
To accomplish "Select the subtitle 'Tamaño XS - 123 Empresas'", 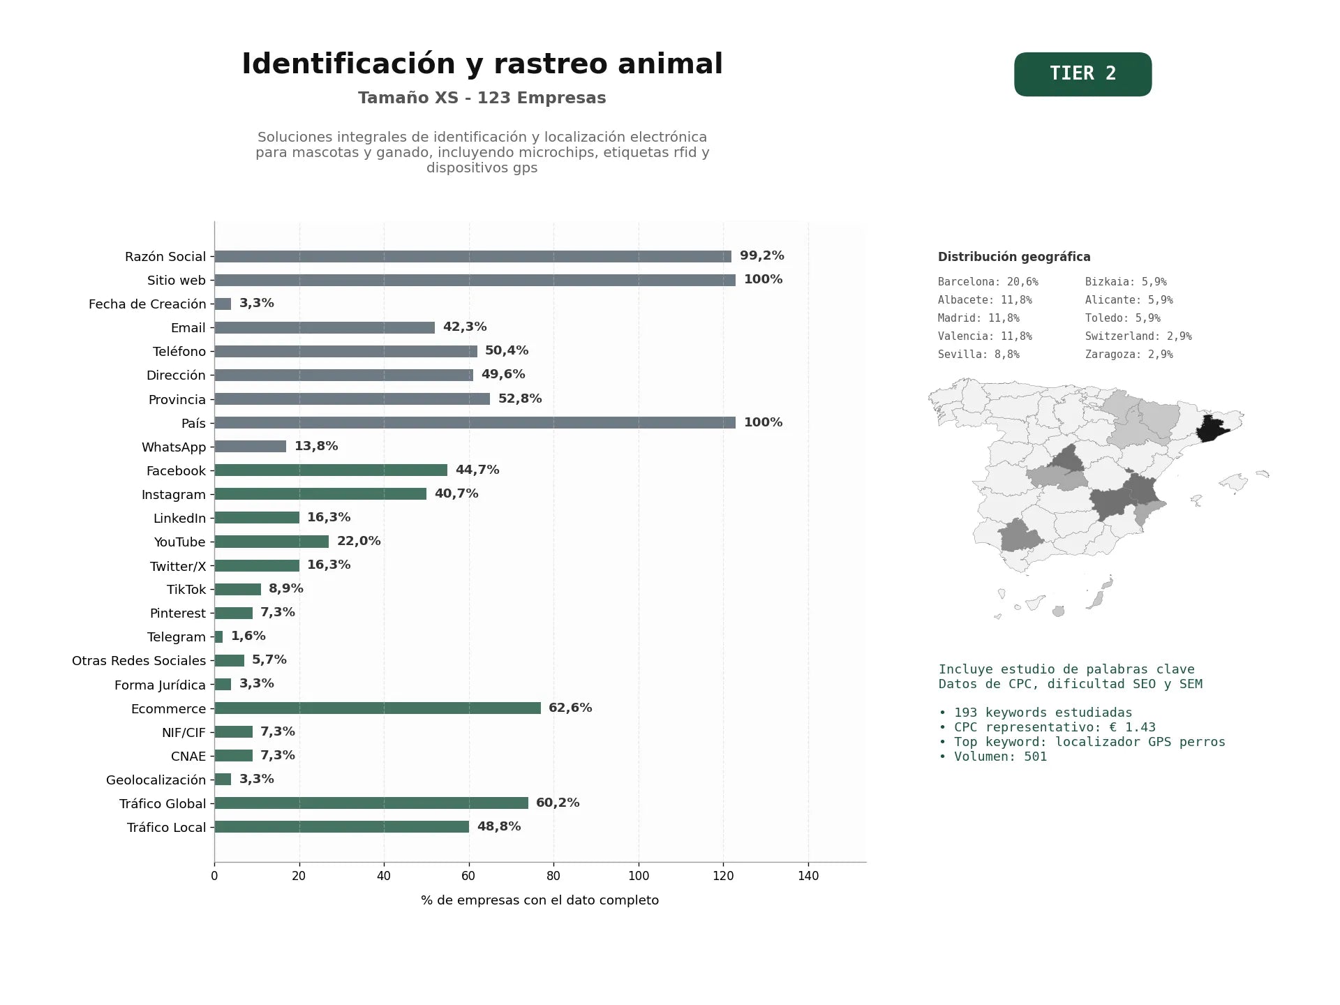I will (482, 98).
